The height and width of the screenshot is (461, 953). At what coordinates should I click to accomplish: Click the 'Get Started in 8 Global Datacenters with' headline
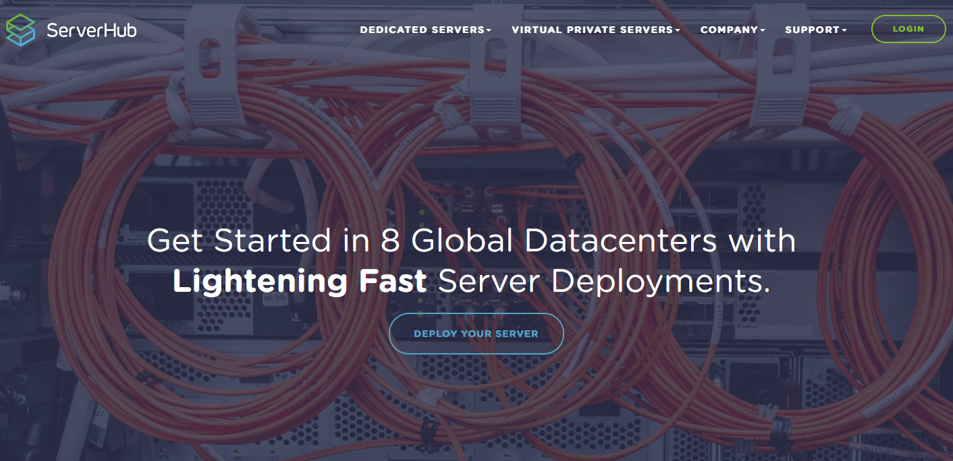click(471, 241)
